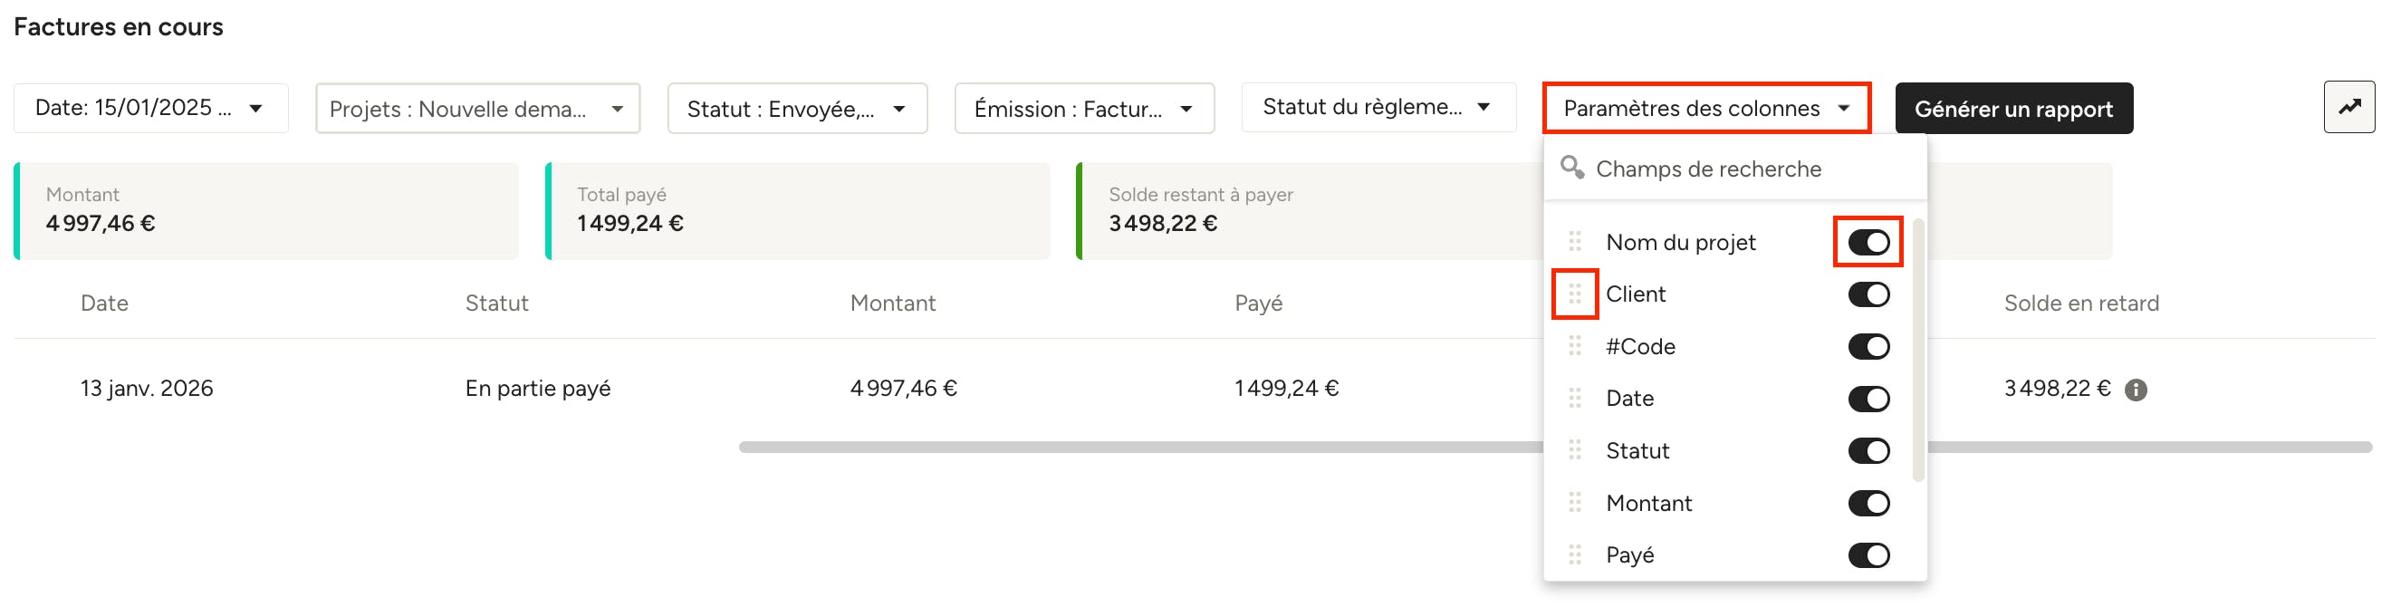Click the trend chart icon button

[2348, 108]
